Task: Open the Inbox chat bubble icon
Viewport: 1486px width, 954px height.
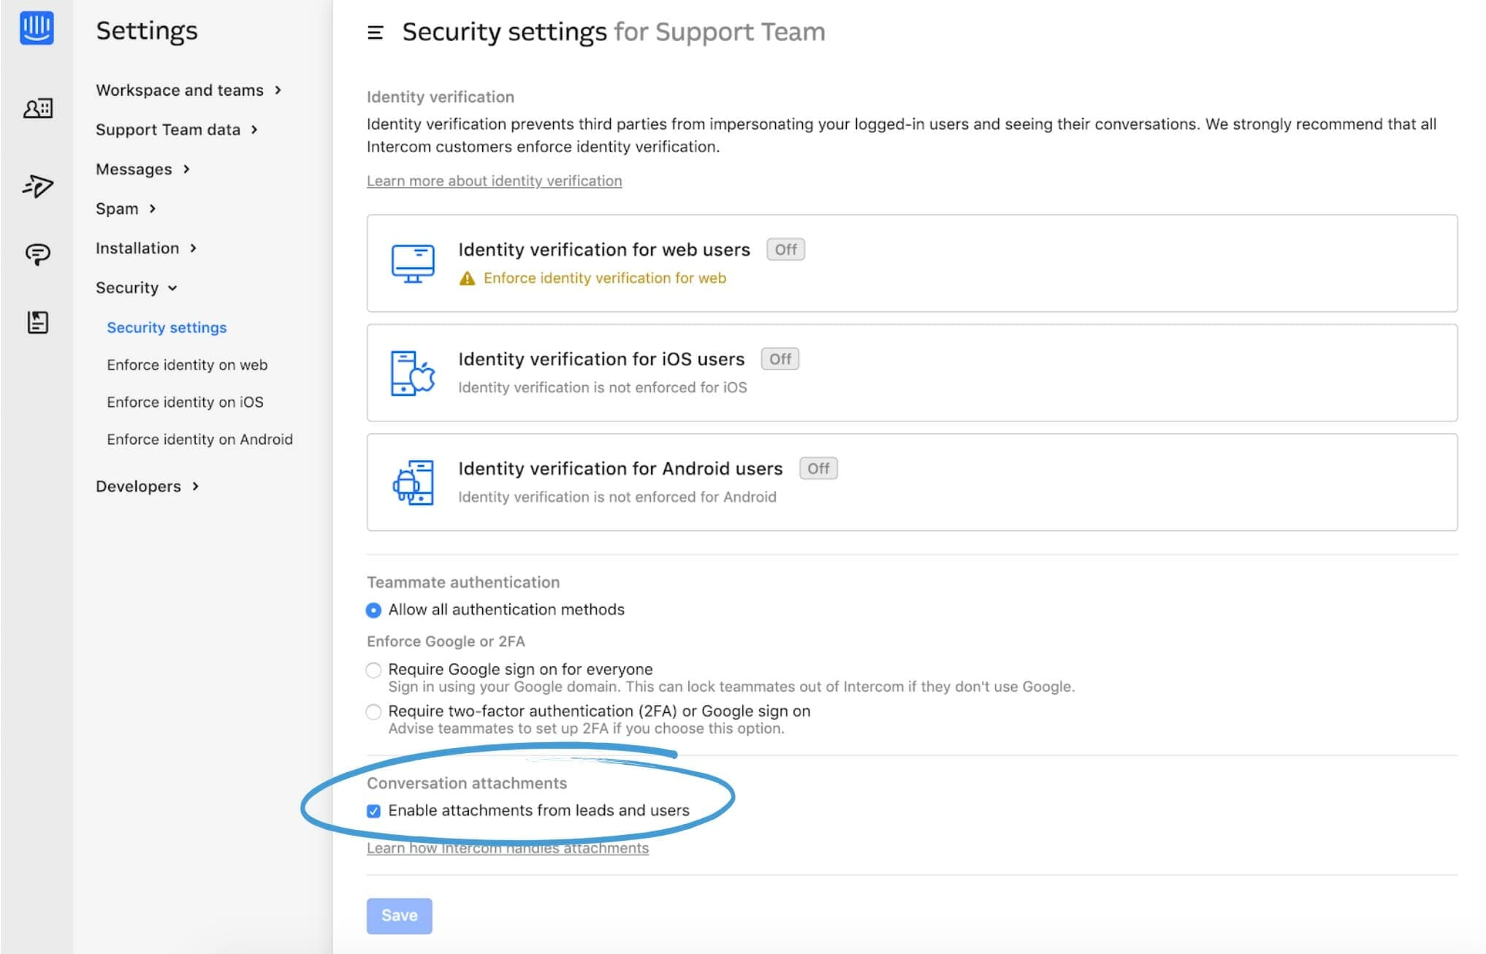Action: click(x=37, y=254)
